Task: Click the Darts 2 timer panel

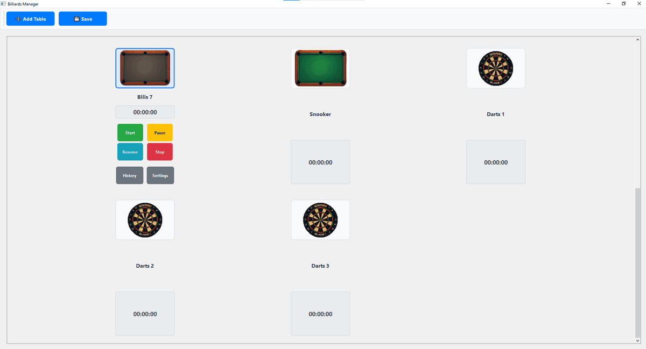Action: 145,314
